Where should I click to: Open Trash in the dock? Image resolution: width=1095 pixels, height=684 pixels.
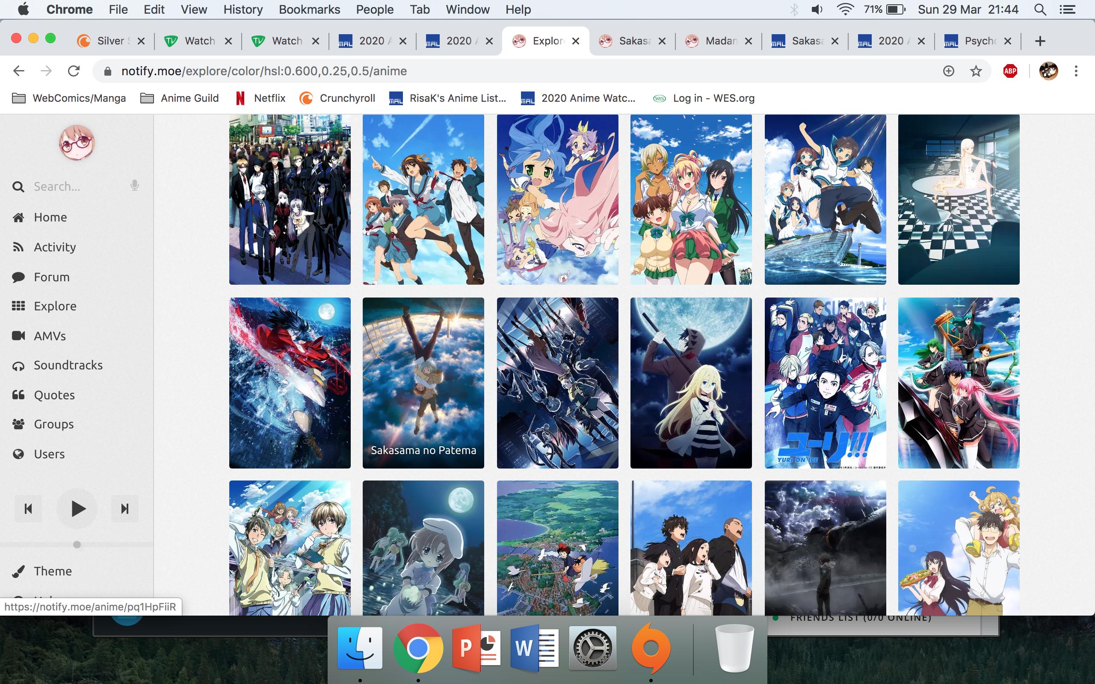coord(734,648)
